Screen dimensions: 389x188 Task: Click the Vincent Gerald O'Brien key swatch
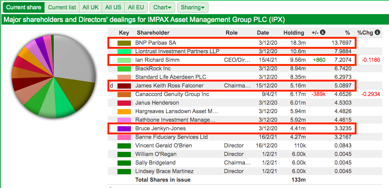pos(124,146)
